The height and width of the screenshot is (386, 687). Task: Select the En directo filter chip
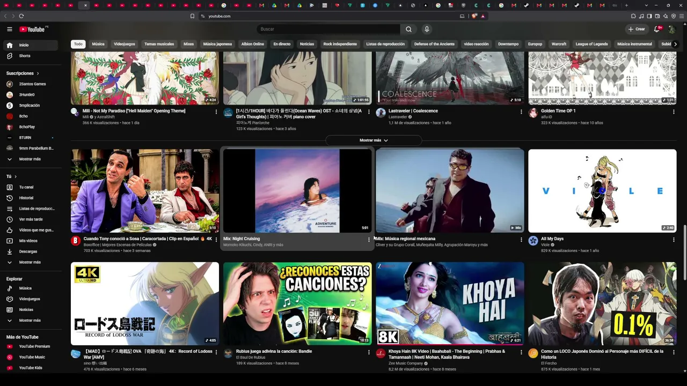tap(282, 44)
